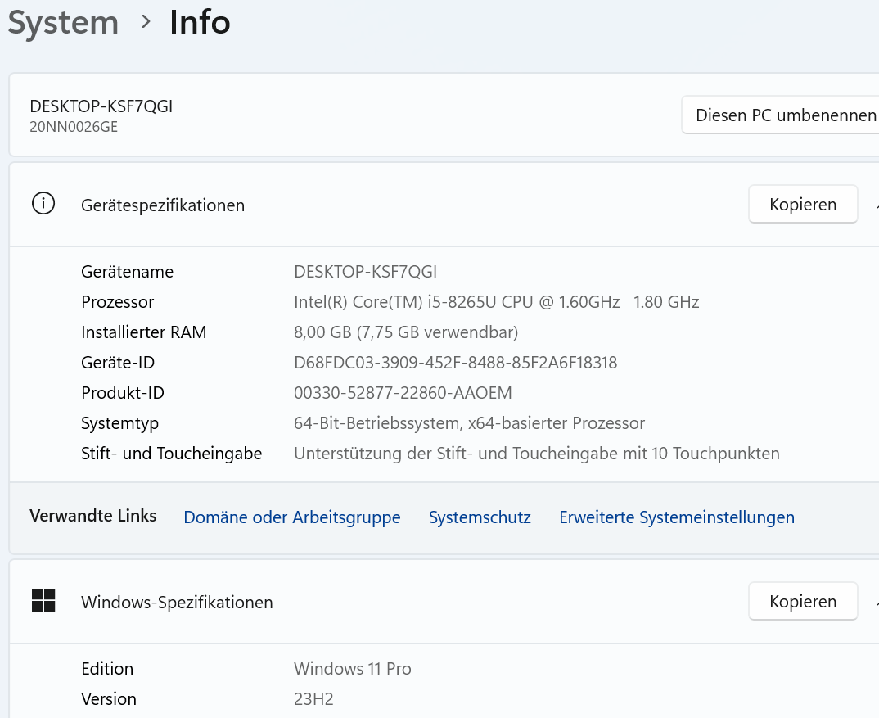Copy the Gerätespezifikationen with Kopieren
The image size is (879, 718).
[803, 204]
